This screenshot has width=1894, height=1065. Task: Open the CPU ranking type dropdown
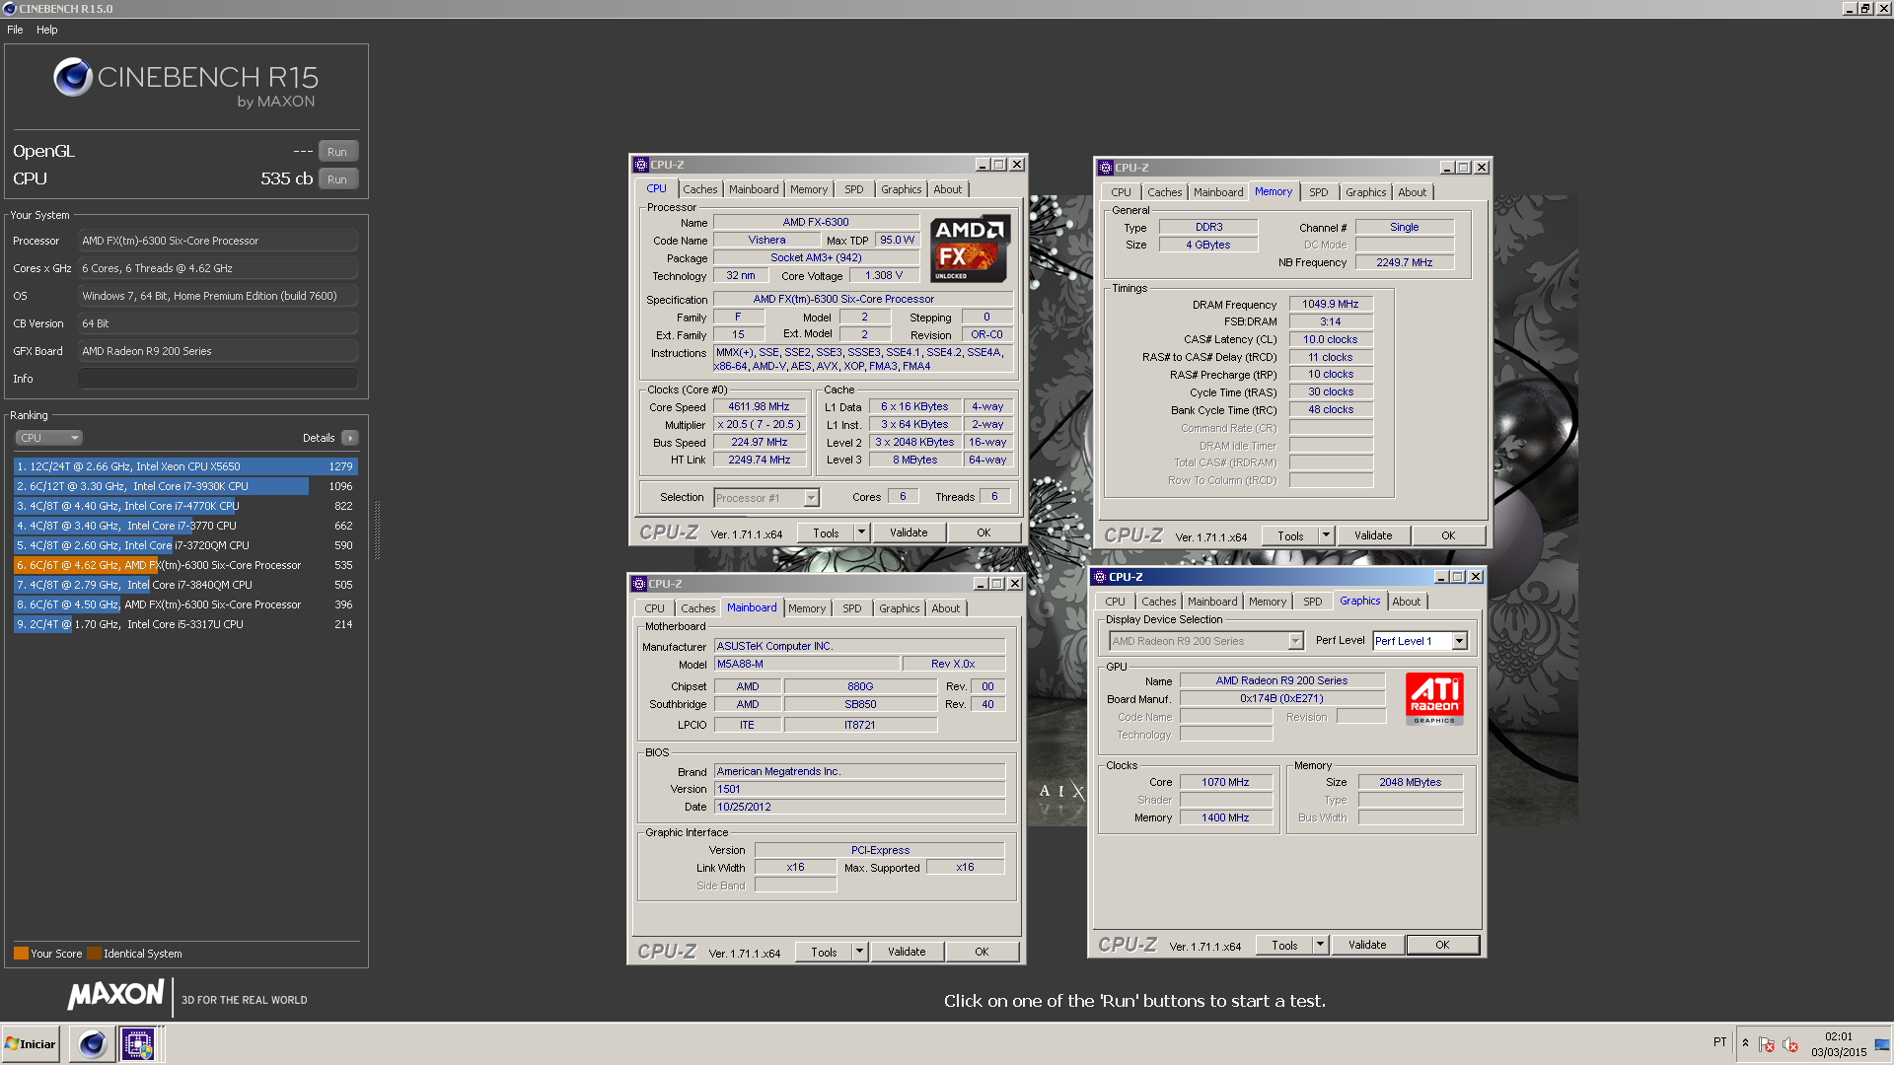(48, 438)
